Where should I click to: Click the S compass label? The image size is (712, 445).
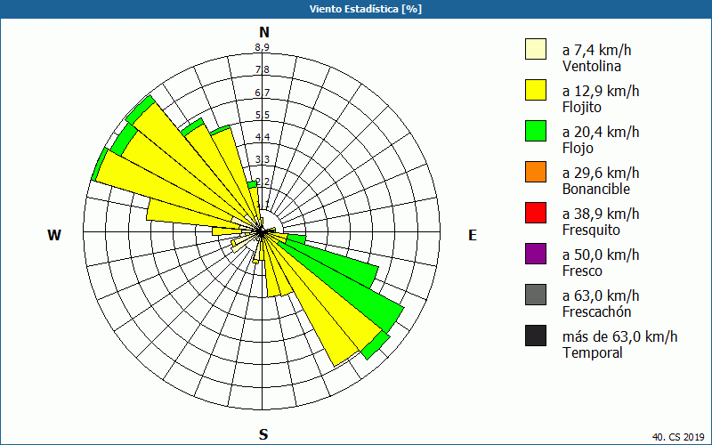point(263,434)
